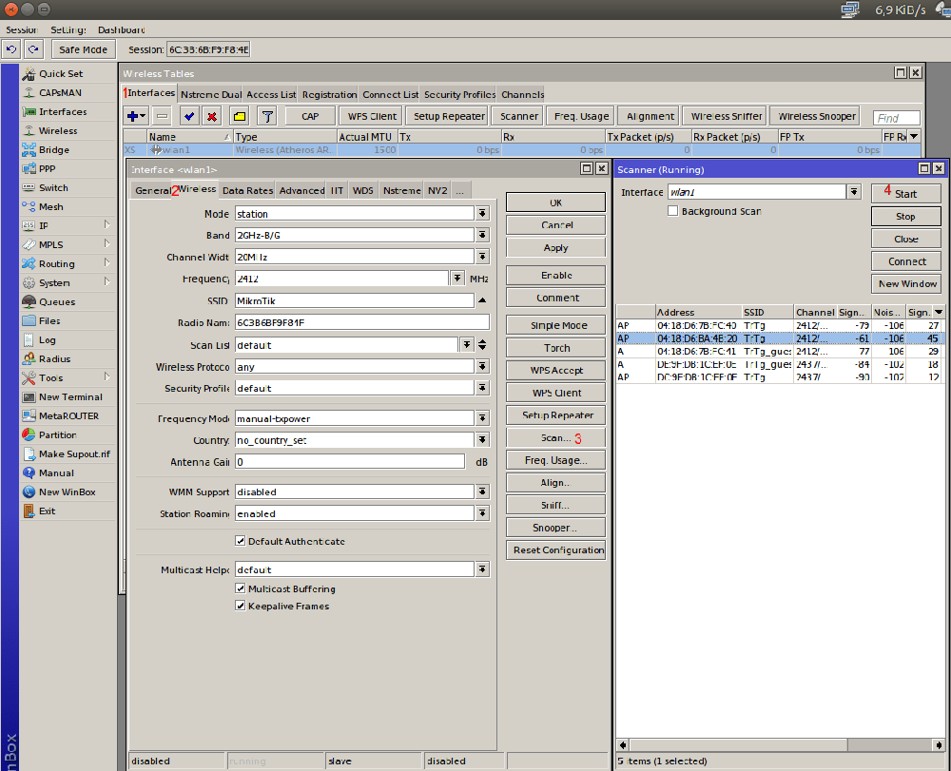Screen dimensions: 951x771
Task: Uncheck Default Authenticate option
Action: [x=240, y=541]
